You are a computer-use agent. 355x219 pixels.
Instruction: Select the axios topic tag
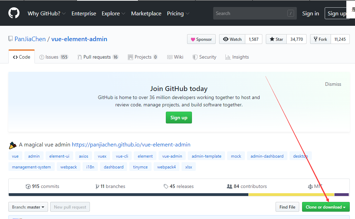click(x=84, y=156)
